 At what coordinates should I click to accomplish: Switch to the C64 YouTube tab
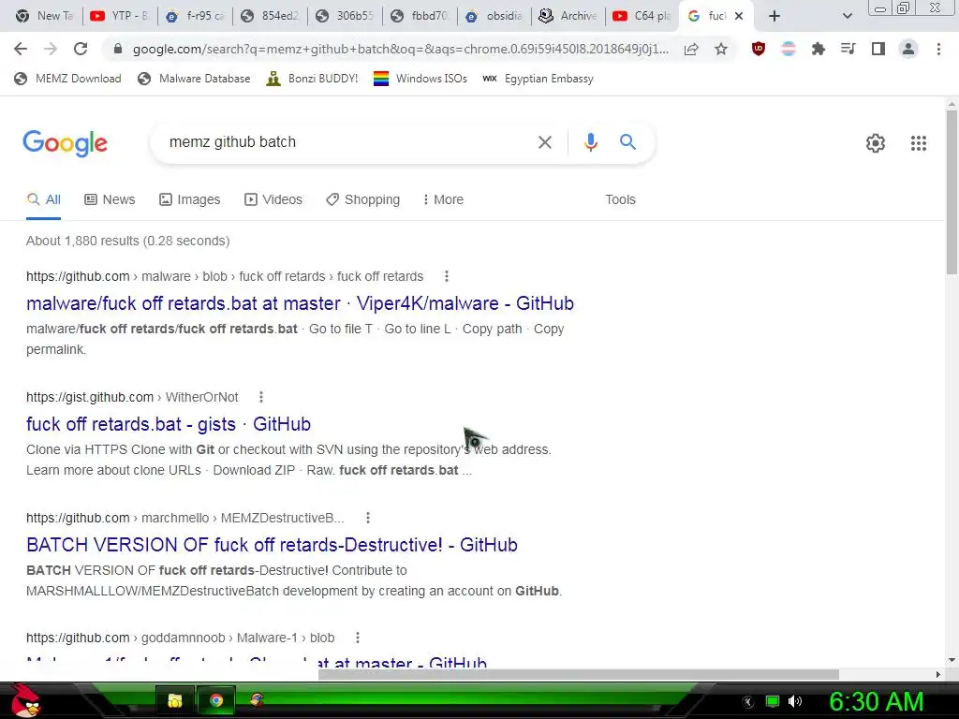[x=642, y=16]
